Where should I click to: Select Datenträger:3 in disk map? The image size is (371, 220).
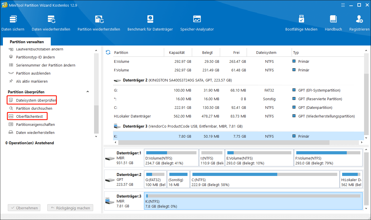click(x=124, y=201)
